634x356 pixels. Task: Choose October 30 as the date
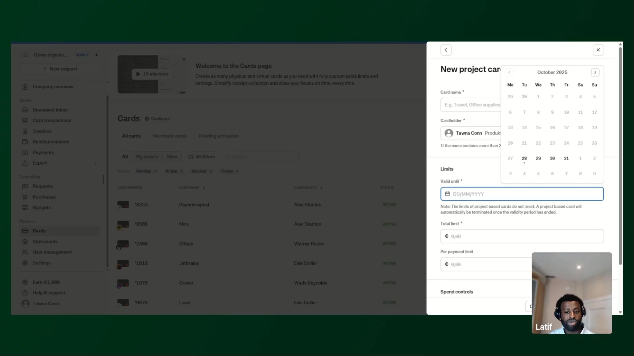552,158
